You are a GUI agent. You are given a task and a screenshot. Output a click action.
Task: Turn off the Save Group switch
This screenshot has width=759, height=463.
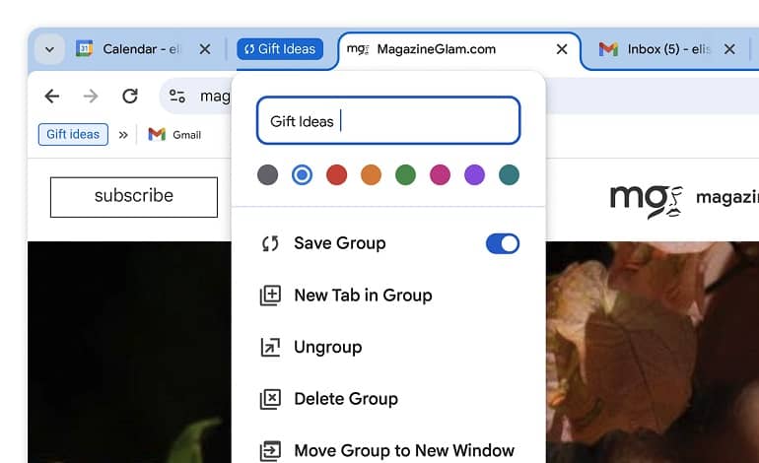tap(503, 244)
